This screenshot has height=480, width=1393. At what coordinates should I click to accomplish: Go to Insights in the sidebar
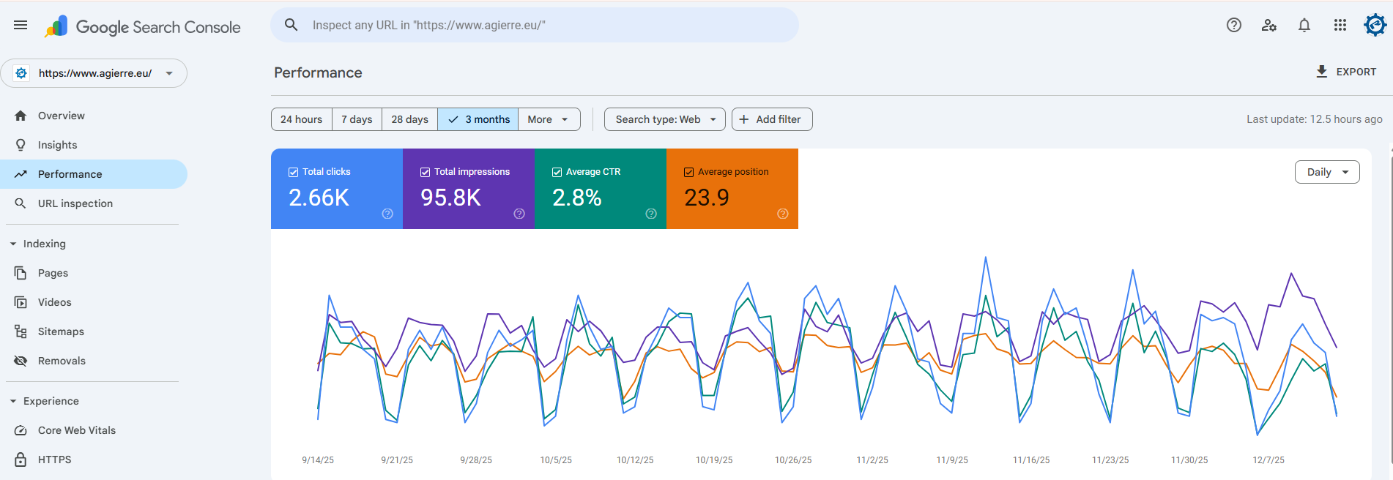tap(94, 145)
